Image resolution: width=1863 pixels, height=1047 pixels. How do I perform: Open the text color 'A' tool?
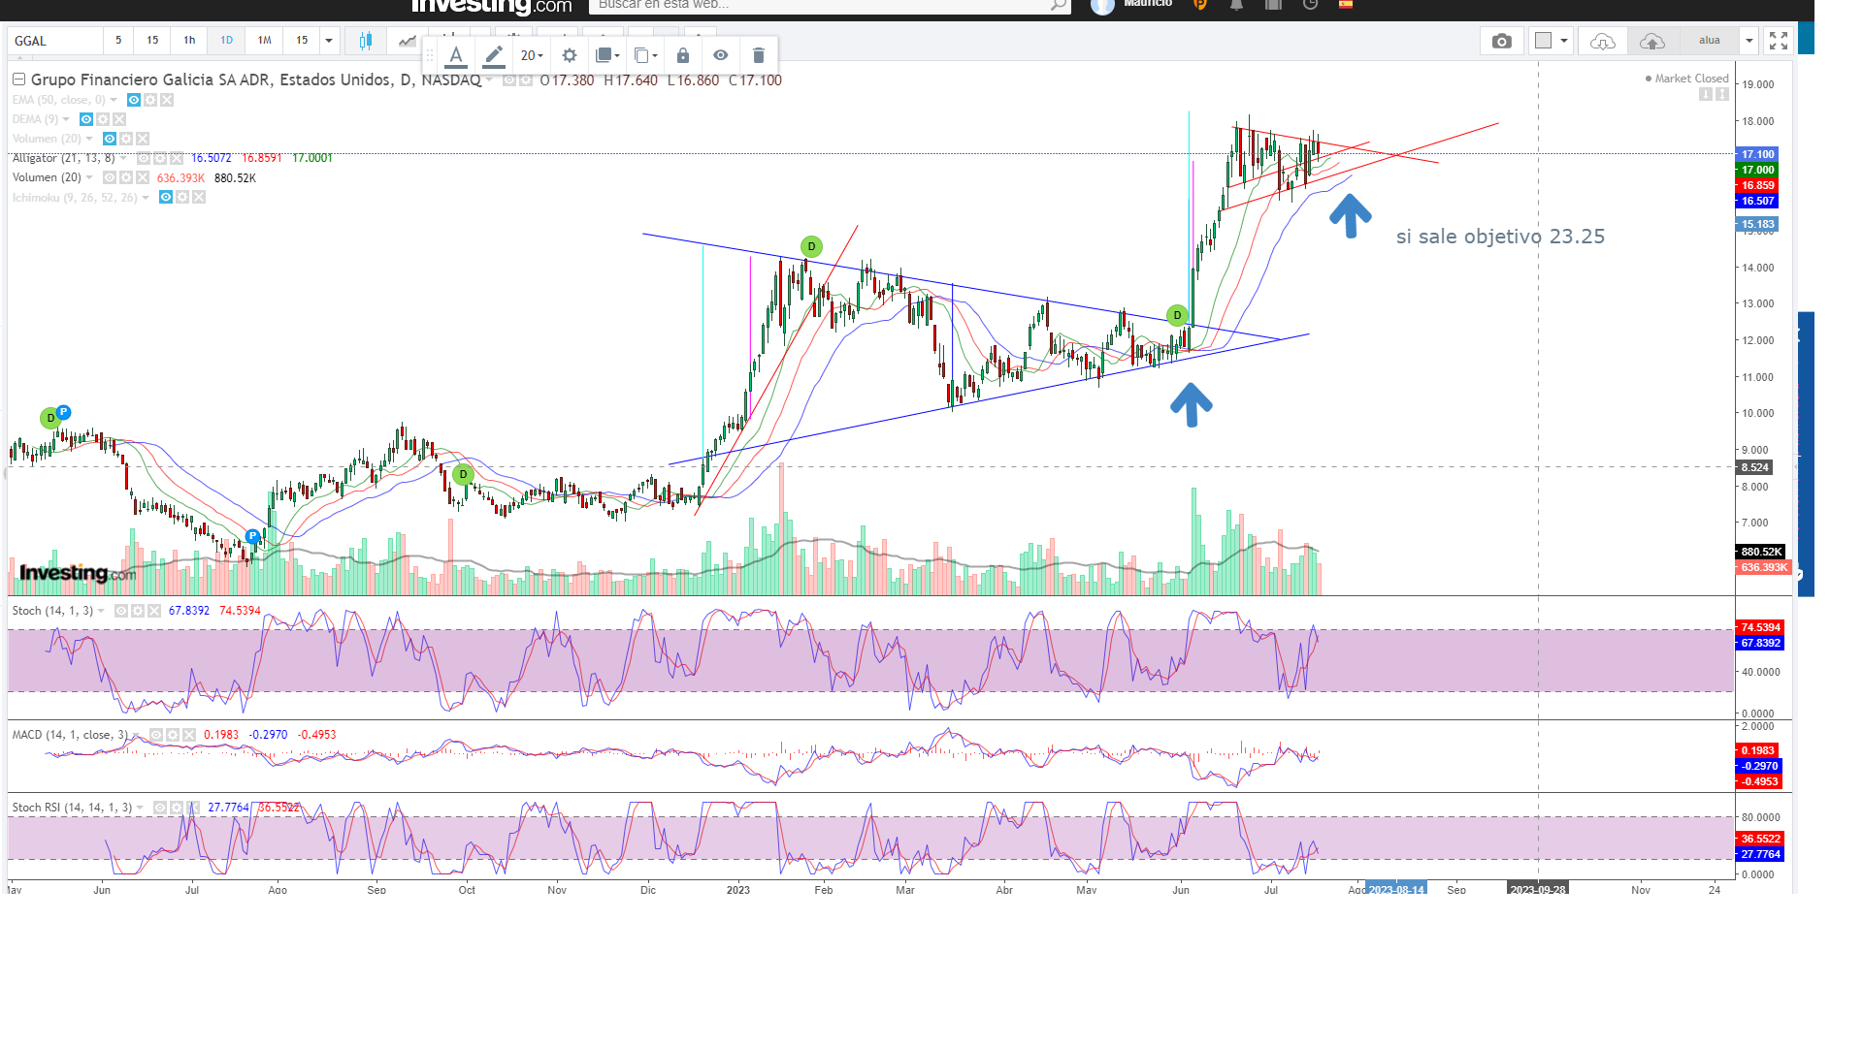(456, 55)
